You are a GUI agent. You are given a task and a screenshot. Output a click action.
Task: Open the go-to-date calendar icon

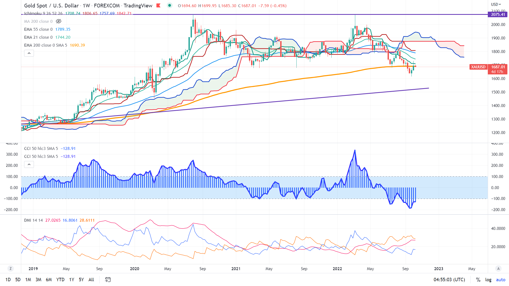[108, 280]
